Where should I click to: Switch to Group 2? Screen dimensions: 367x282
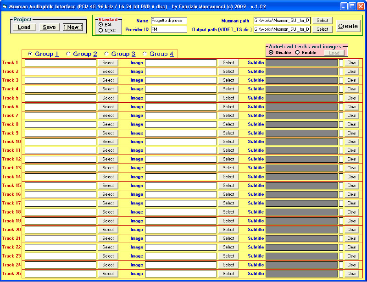[69, 54]
